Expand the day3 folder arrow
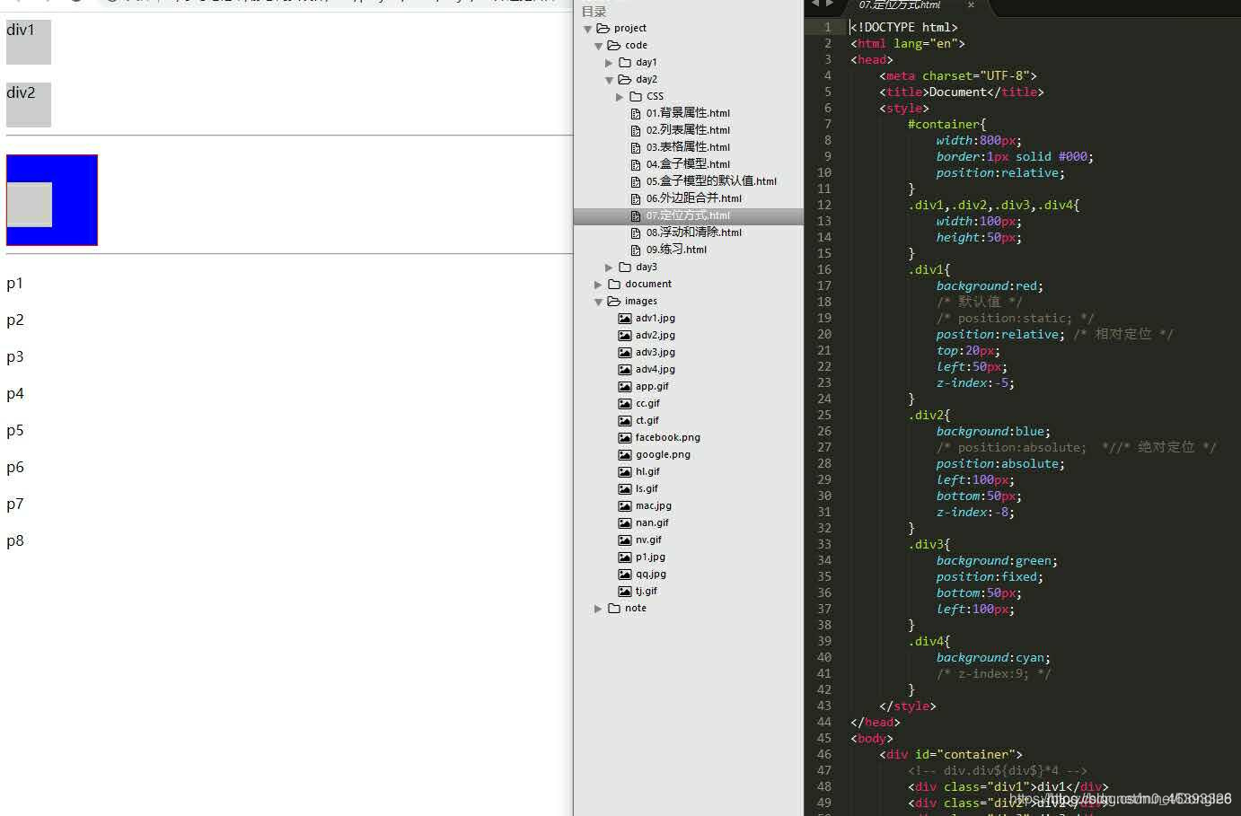Image resolution: width=1241 pixels, height=816 pixels. [609, 268]
